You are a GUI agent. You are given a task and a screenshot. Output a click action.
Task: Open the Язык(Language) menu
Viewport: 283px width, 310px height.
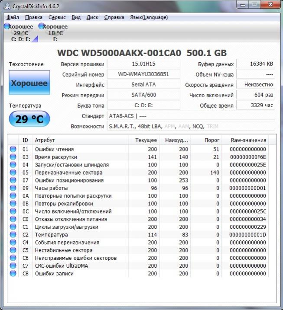click(149, 17)
